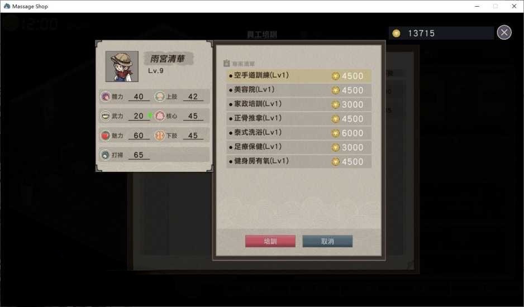524x307 pixels.
Task: Click 雨宮清華 character portrait
Action: coord(122,66)
